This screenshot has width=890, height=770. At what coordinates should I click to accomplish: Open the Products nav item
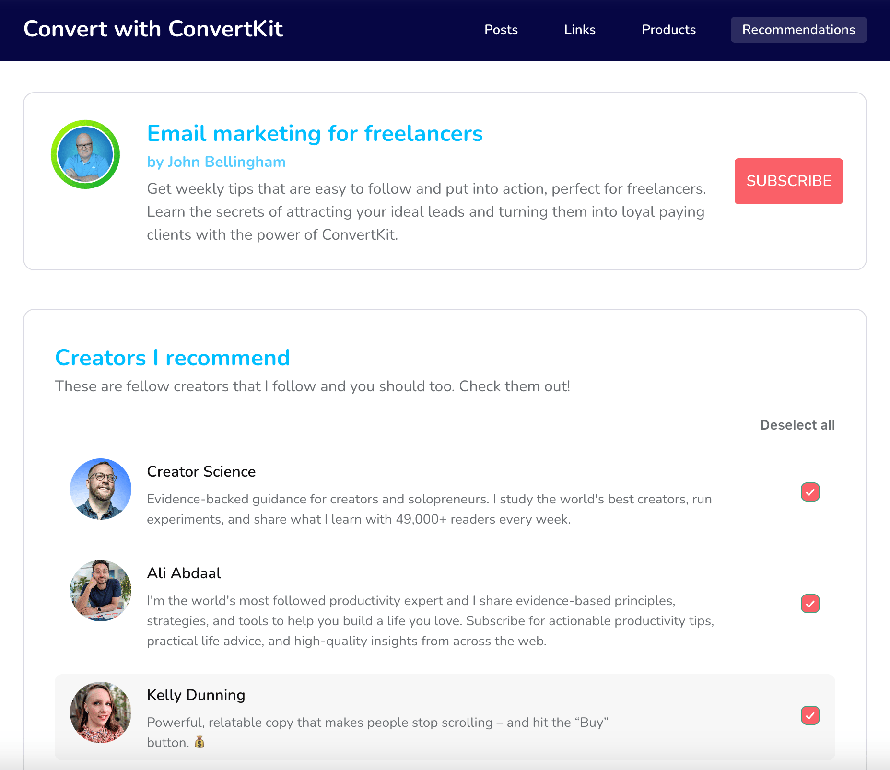tap(668, 30)
